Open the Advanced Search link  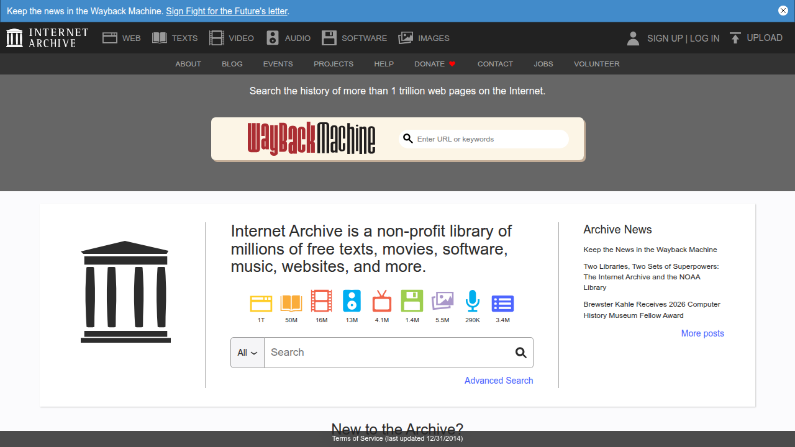(x=499, y=381)
